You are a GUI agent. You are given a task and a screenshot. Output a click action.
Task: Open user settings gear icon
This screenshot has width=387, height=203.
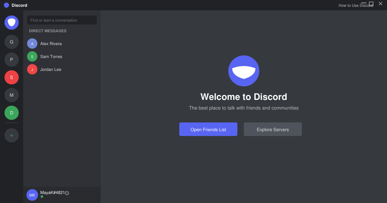tap(67, 193)
